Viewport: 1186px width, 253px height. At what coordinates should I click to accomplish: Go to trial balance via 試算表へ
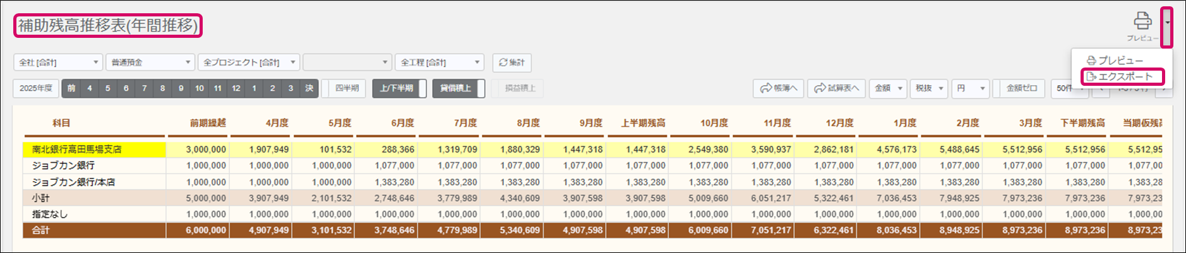[836, 88]
